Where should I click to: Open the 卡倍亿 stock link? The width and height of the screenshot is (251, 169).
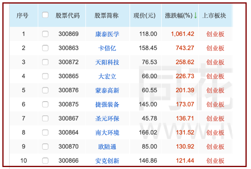pos(107,48)
